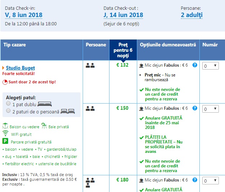Viewport: 225px width, 192px height.
Task: Select the '1 pat dublu' bed option
Action: point(8,104)
